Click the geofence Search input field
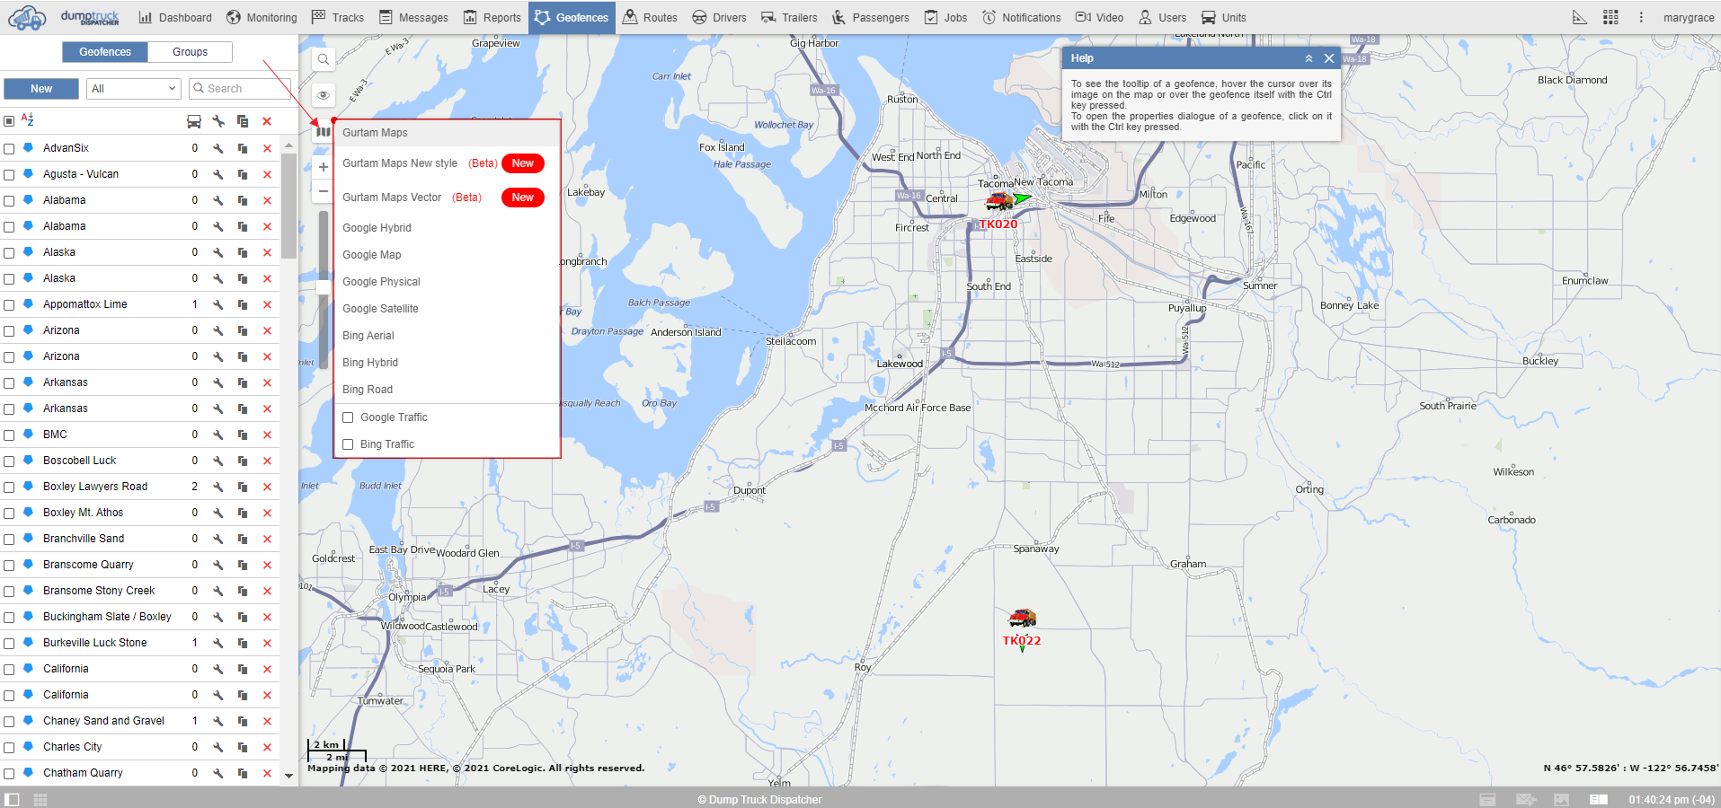Viewport: 1721px width, 808px height. pyautogui.click(x=243, y=89)
